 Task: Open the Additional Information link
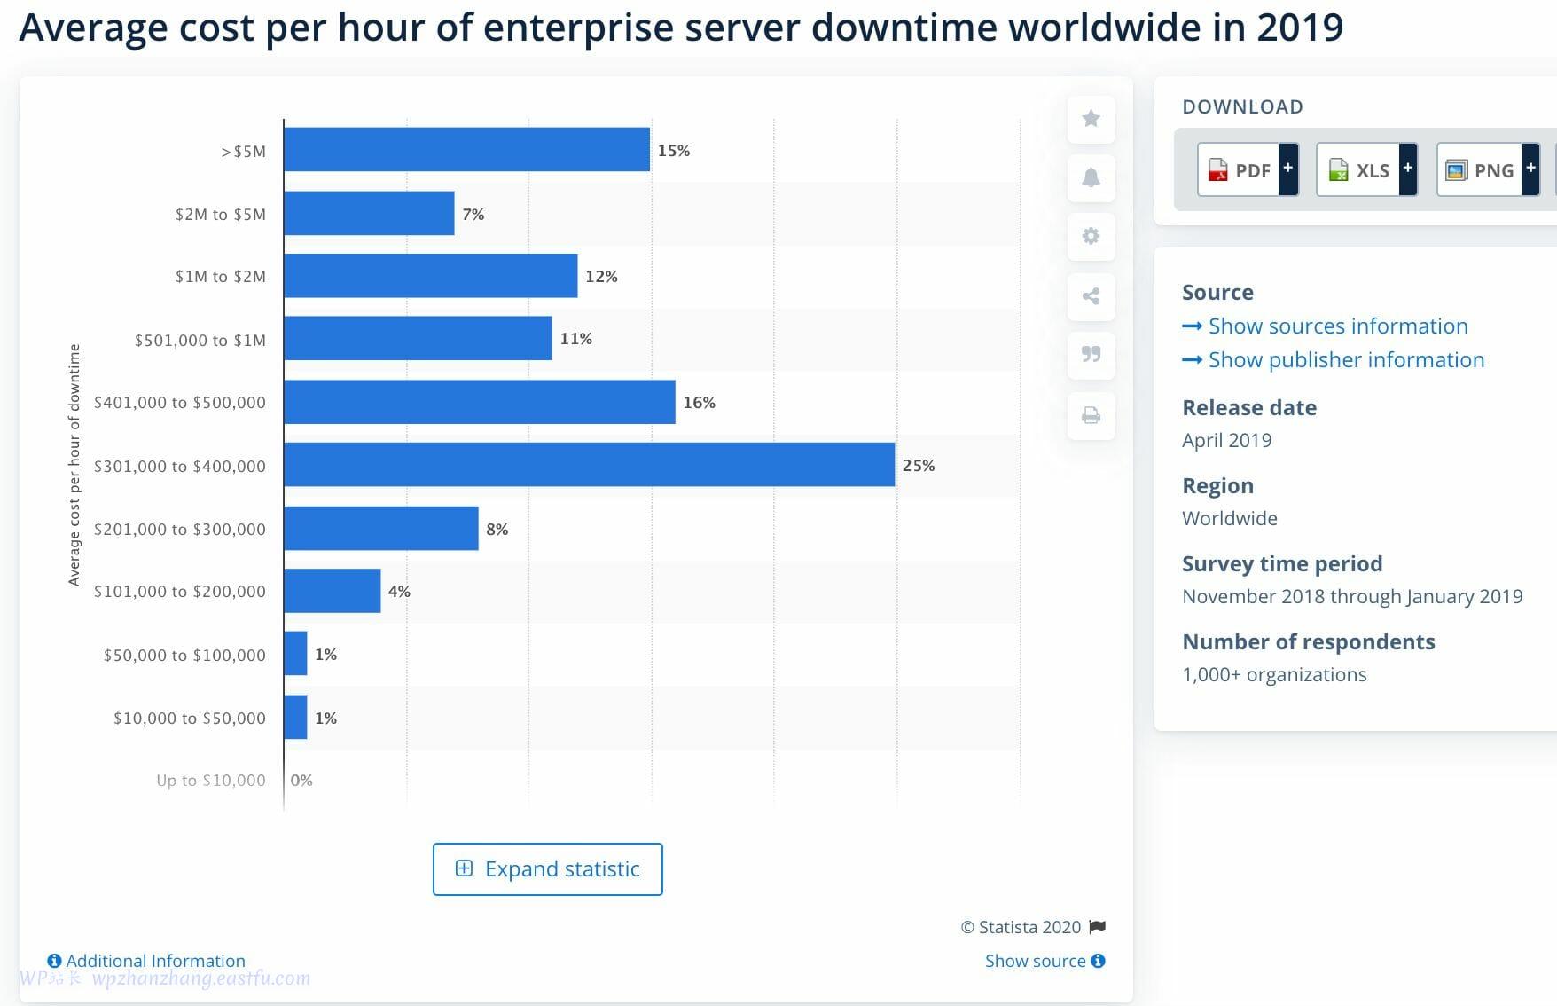[x=155, y=961]
